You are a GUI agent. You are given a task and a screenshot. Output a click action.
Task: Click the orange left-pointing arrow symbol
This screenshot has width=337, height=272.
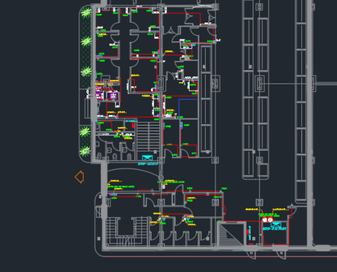point(79,177)
